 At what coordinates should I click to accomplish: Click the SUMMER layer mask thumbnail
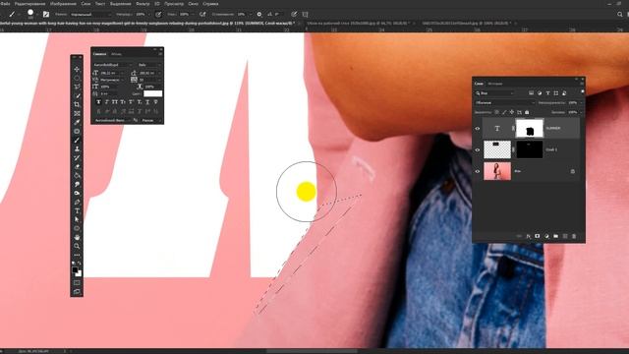tap(529, 128)
